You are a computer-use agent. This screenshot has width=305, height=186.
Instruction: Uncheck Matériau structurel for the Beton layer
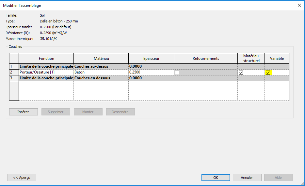click(241, 73)
